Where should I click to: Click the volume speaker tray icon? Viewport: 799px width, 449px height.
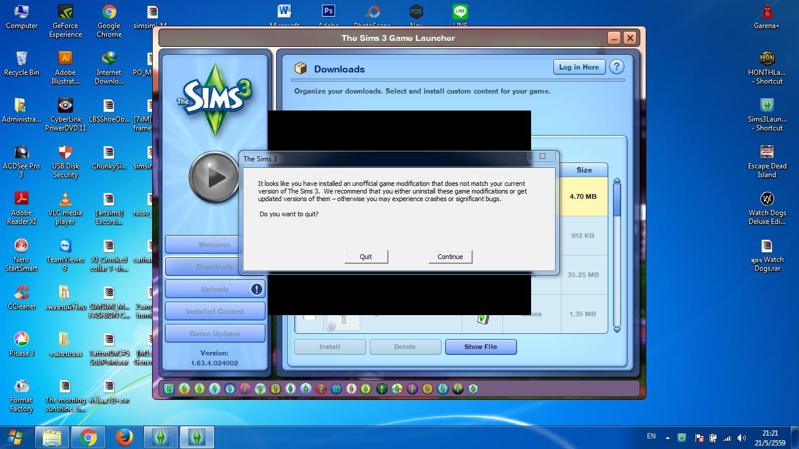(742, 437)
